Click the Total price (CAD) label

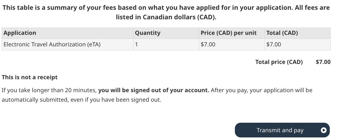pos(279,62)
